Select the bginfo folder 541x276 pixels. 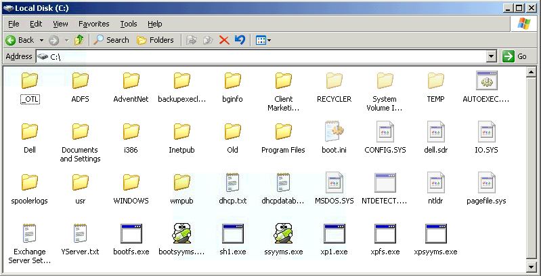(232, 87)
